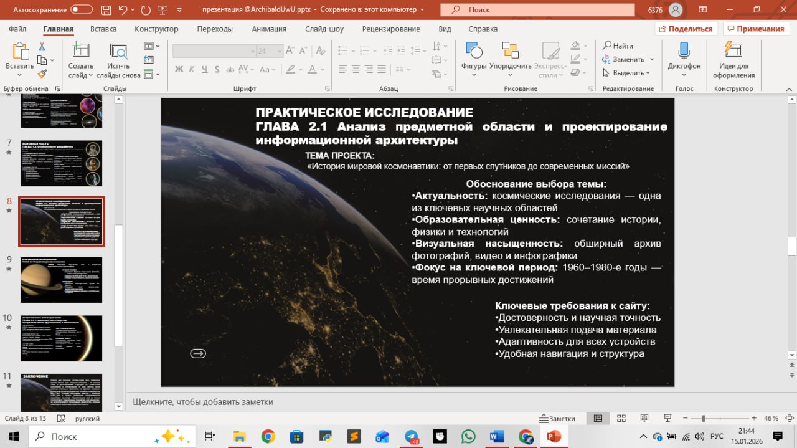Click the Reset slide icon

pyautogui.click(x=148, y=60)
